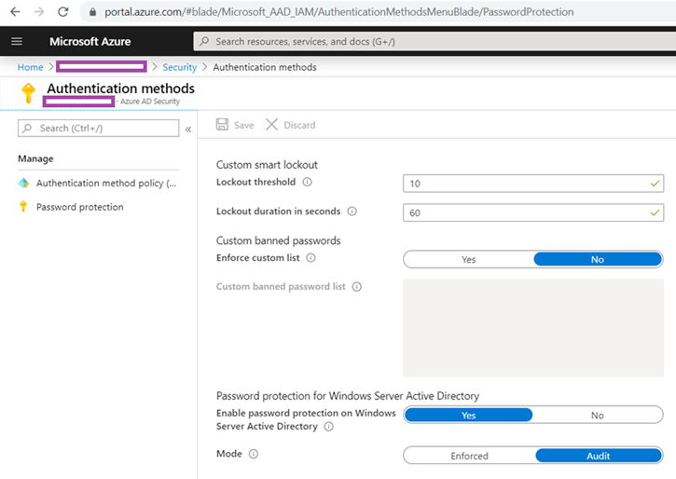The height and width of the screenshot is (479, 676).
Task: Click the Custom banned password list text area
Action: tap(533, 328)
